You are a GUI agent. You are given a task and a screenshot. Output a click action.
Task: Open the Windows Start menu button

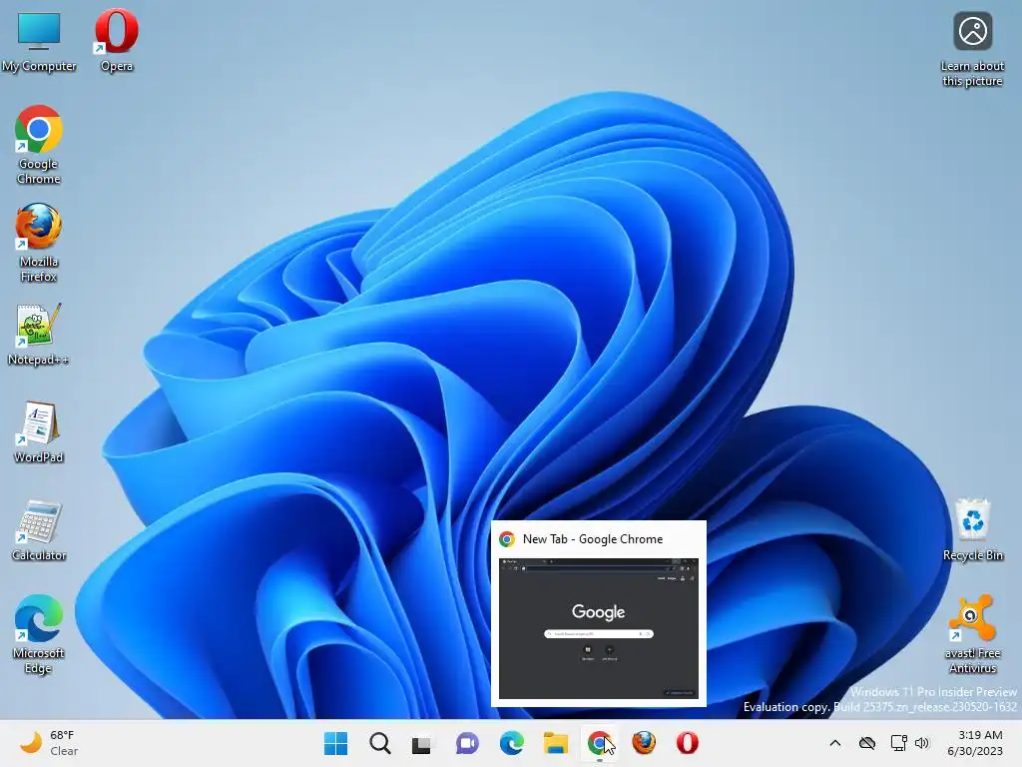335,743
